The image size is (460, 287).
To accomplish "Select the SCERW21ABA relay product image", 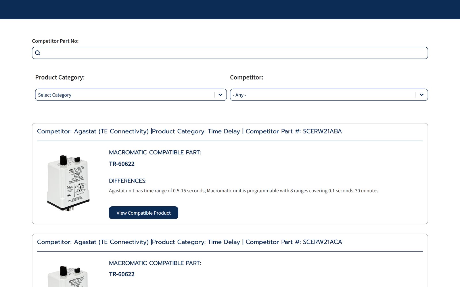I will pyautogui.click(x=68, y=183).
